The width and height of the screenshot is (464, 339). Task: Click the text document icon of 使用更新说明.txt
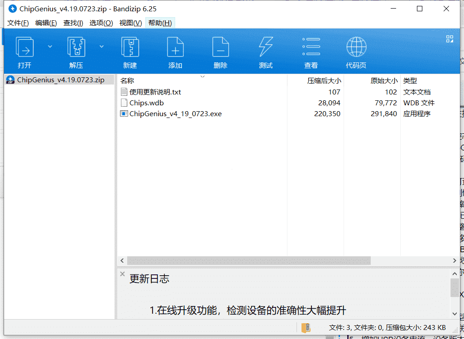(124, 92)
